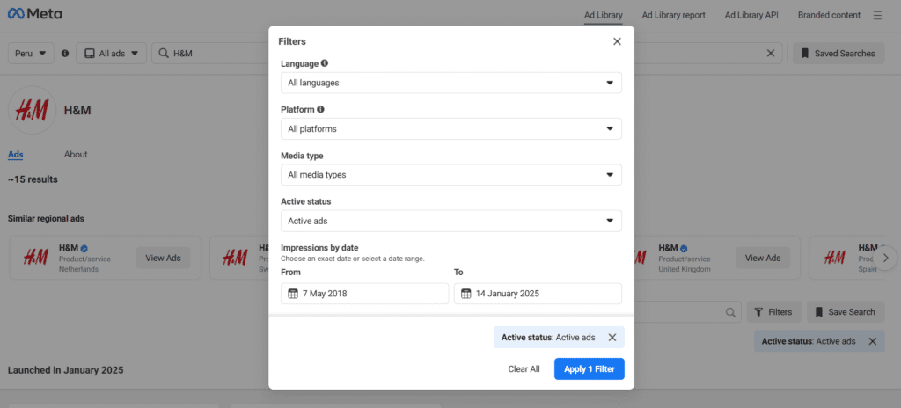This screenshot has width=901, height=408.
Task: Click Clear All in the Filters dialog
Action: click(x=524, y=369)
